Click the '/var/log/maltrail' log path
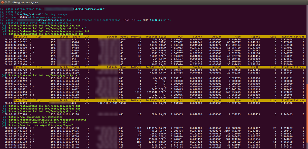This screenshot has width=308, height=149. pyautogui.click(x=29, y=15)
